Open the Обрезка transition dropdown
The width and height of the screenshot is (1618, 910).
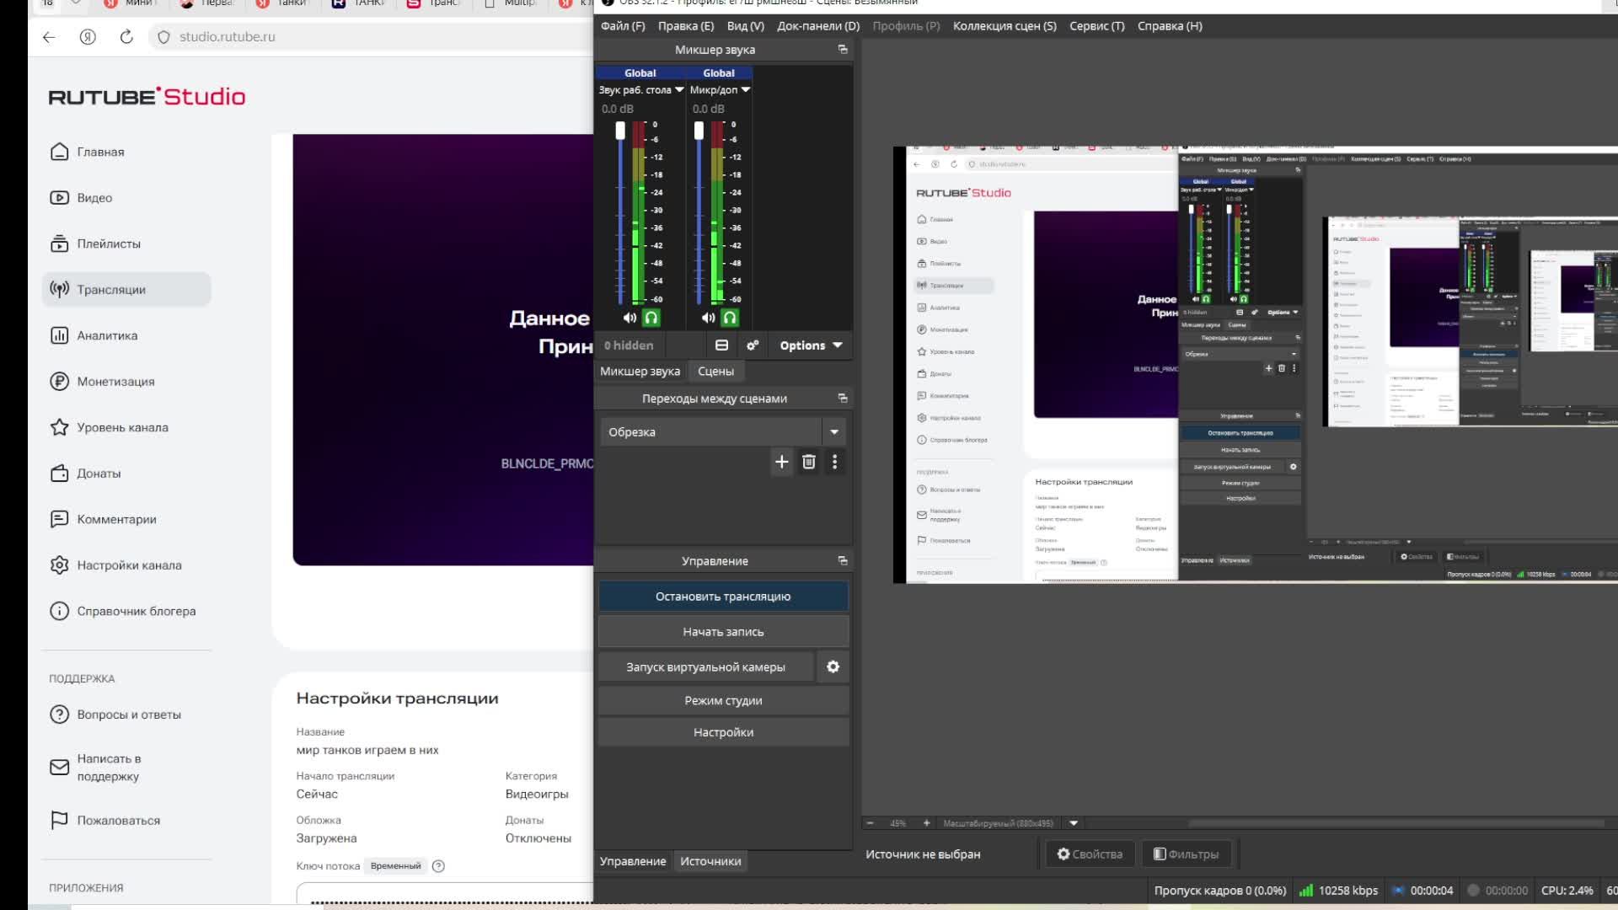[834, 432]
